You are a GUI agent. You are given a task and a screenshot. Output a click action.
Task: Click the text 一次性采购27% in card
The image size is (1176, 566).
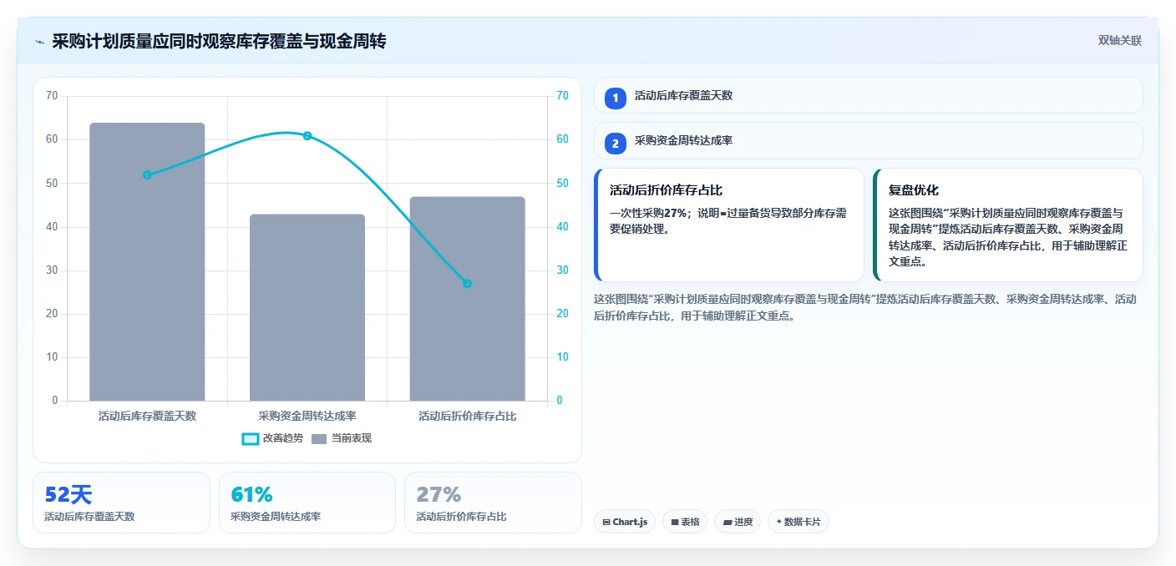coord(648,213)
